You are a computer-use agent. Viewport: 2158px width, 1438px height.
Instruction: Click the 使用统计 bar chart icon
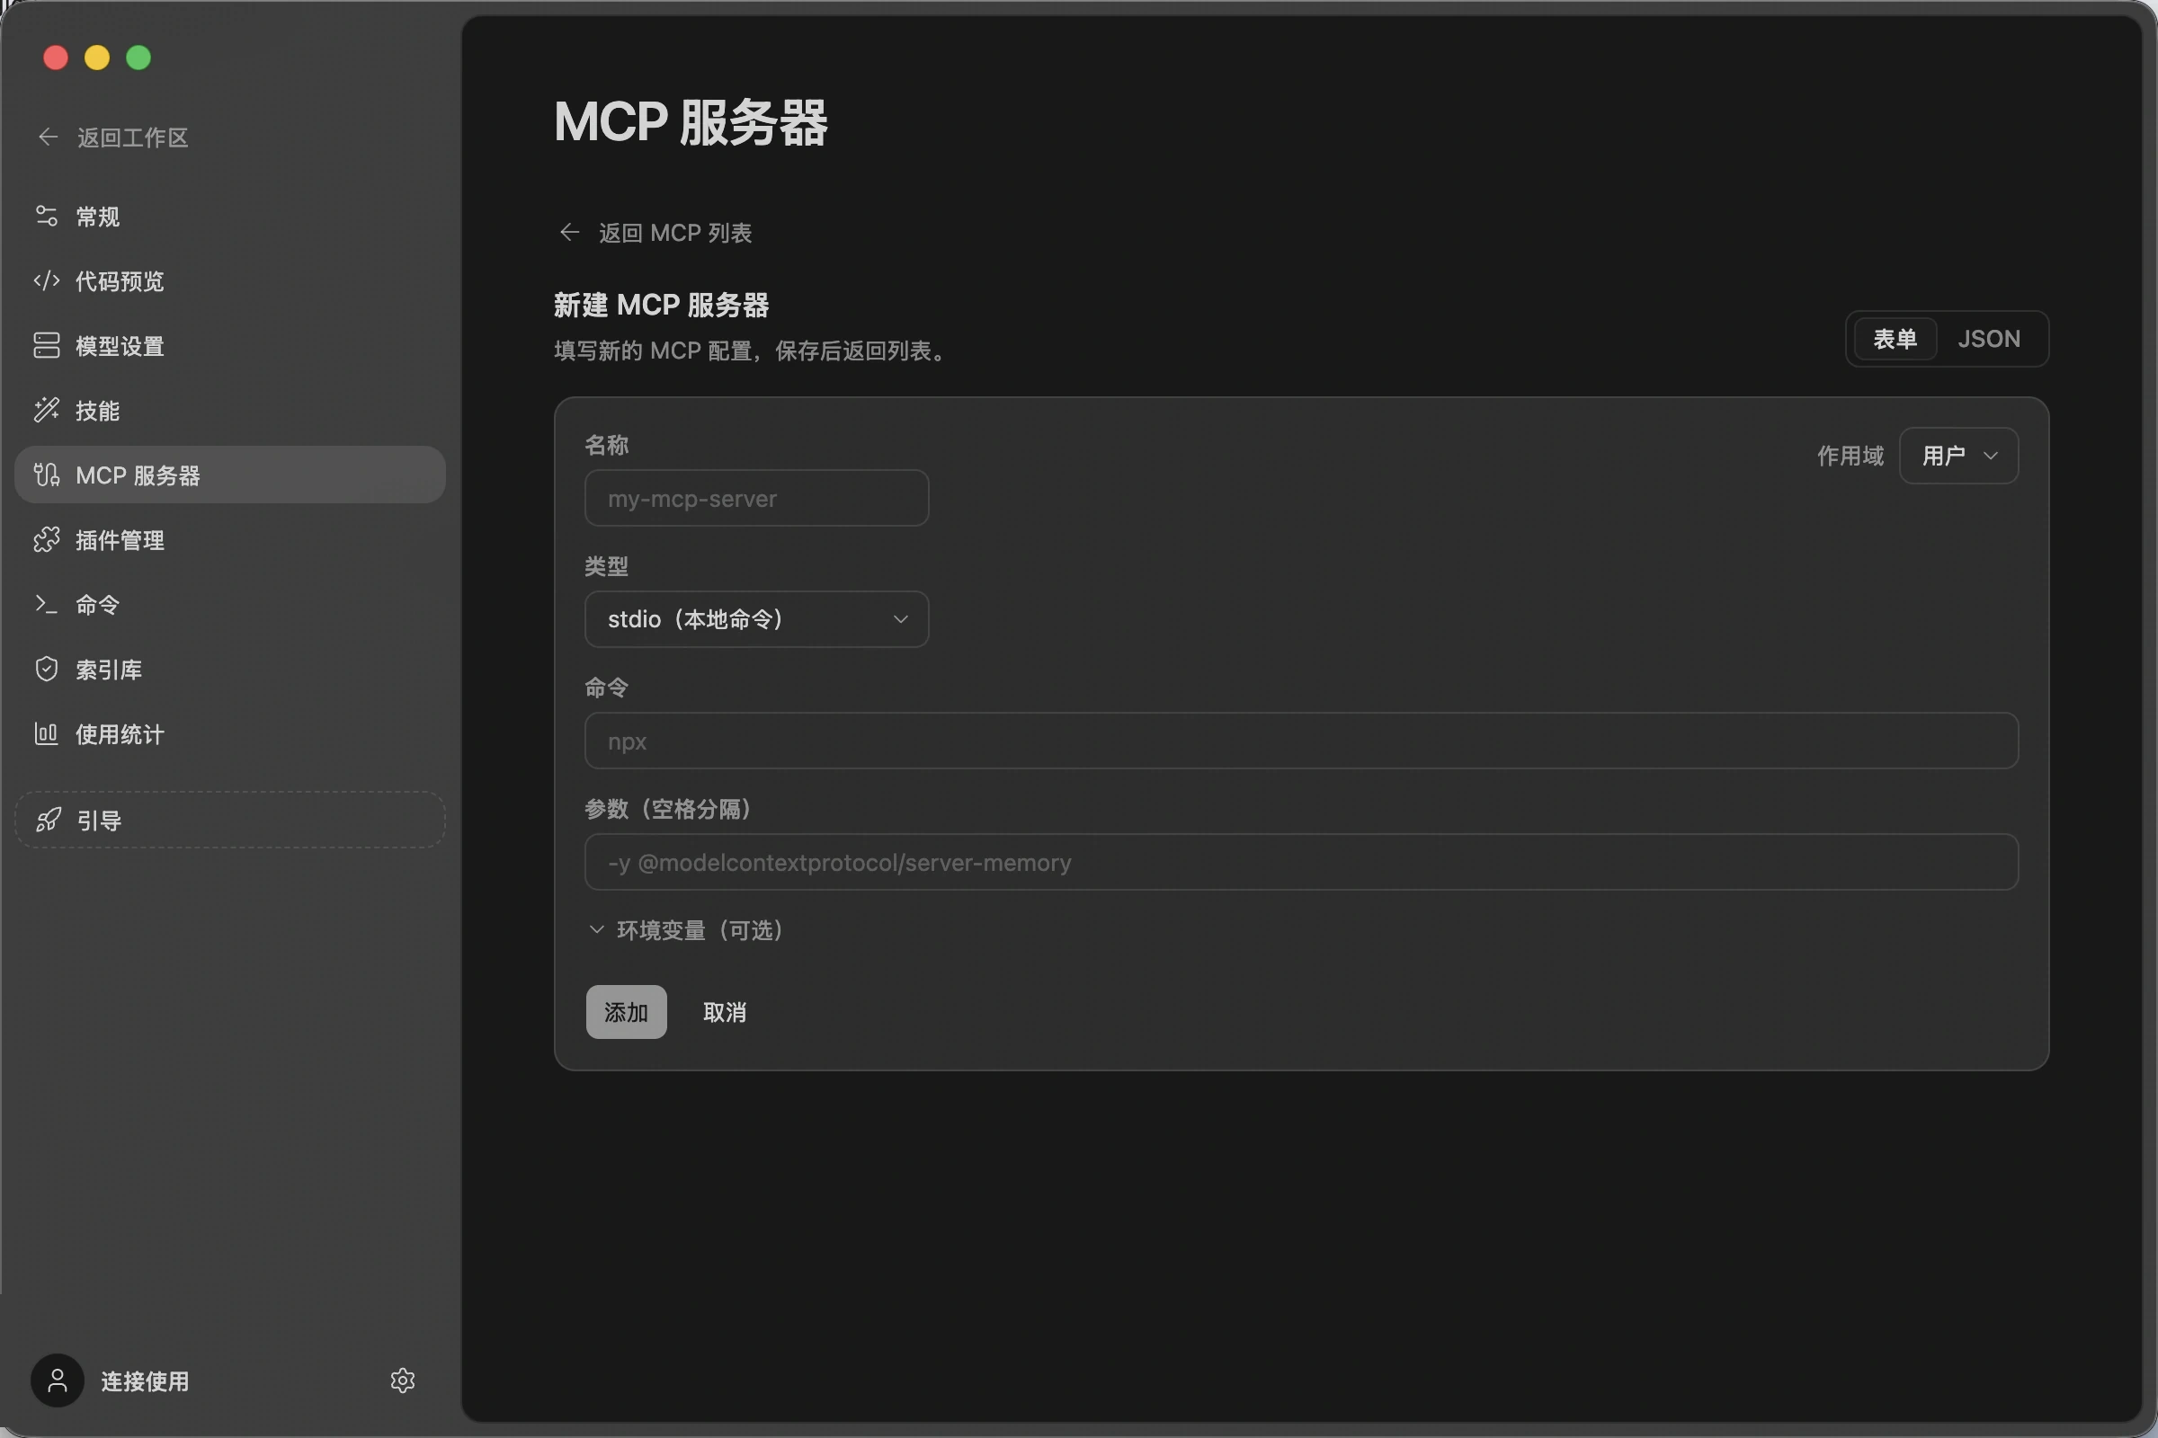point(46,733)
